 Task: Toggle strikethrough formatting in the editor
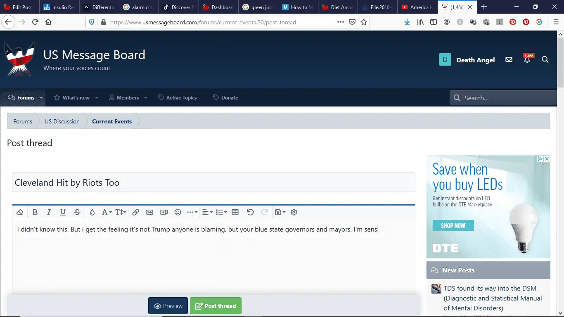pos(77,212)
